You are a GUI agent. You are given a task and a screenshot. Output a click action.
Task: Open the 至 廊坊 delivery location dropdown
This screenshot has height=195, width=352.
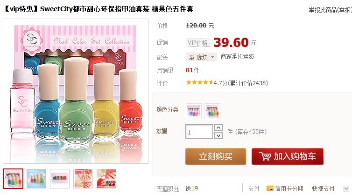click(201, 57)
